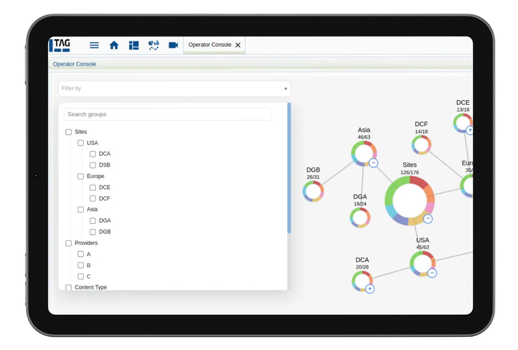518x350 pixels.
Task: Open the Filter by dropdown
Action: pos(175,88)
